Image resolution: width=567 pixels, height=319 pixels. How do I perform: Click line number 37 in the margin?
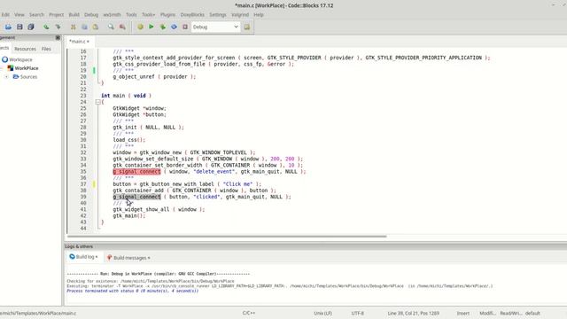point(83,184)
